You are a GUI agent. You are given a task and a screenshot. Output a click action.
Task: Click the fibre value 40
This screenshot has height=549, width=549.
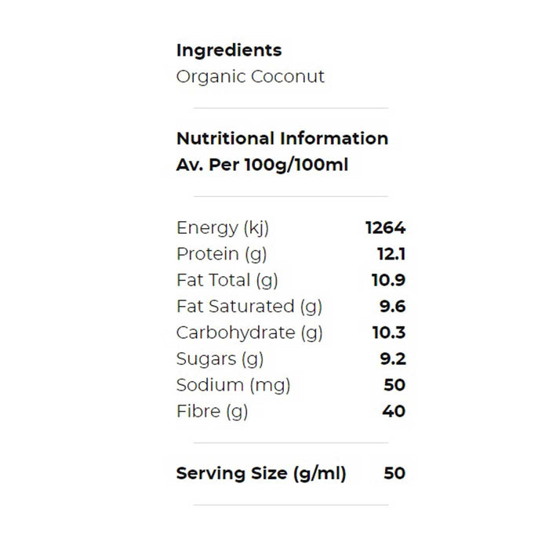tap(394, 411)
